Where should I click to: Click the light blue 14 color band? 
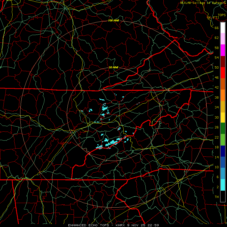(223, 174)
